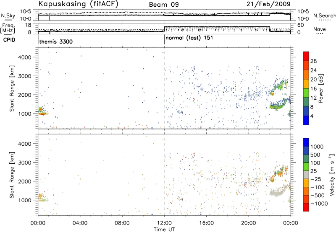Click the 'Kapuskasing (fitACF)' plot title
Image resolution: width=336 pixels, height=232 pixels.
(78, 4)
